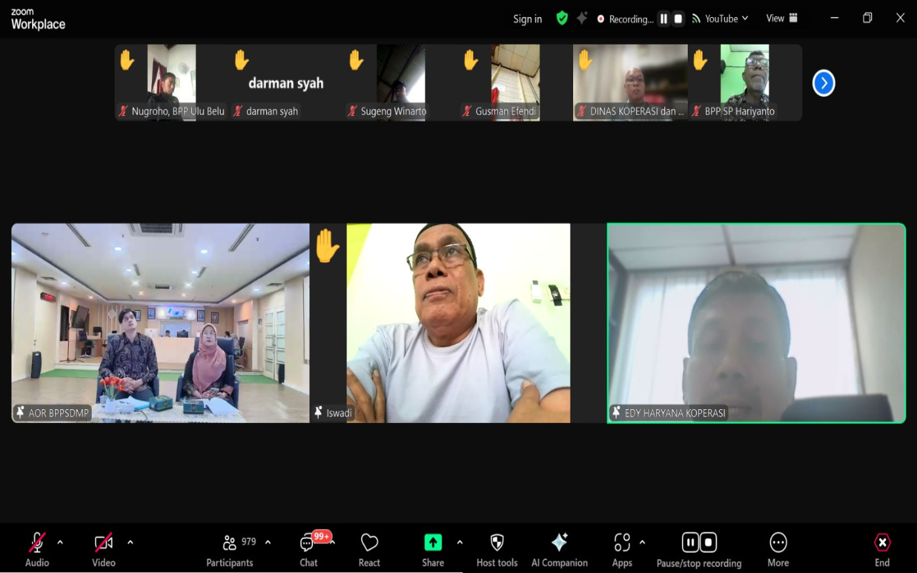Open the Apps panel

coord(622,549)
